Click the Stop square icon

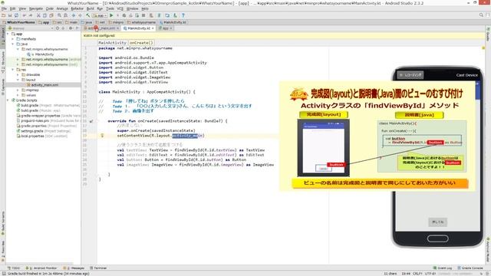143,15
